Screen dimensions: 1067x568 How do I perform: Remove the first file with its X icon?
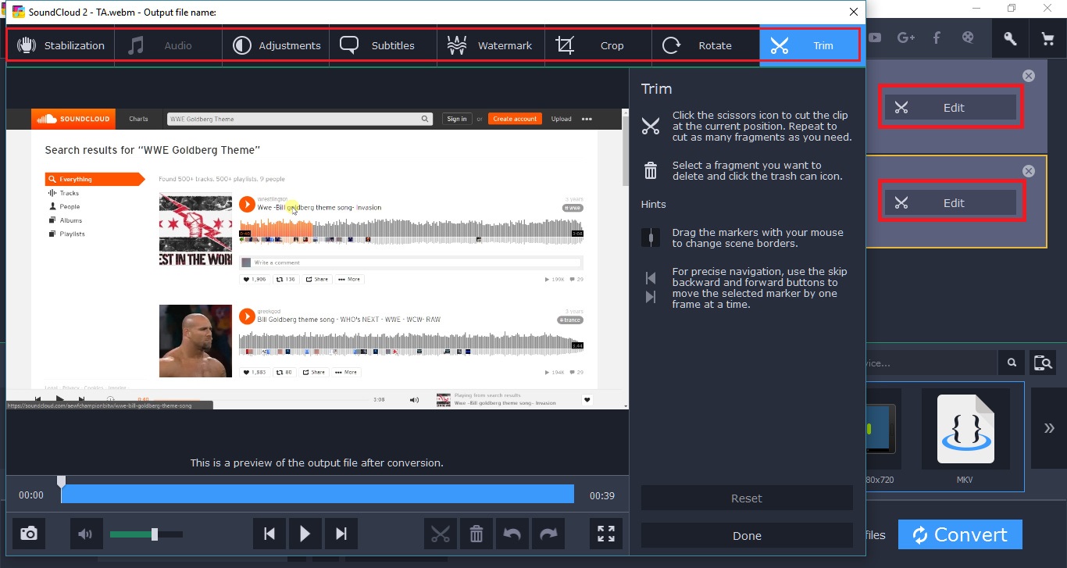[x=1029, y=76]
